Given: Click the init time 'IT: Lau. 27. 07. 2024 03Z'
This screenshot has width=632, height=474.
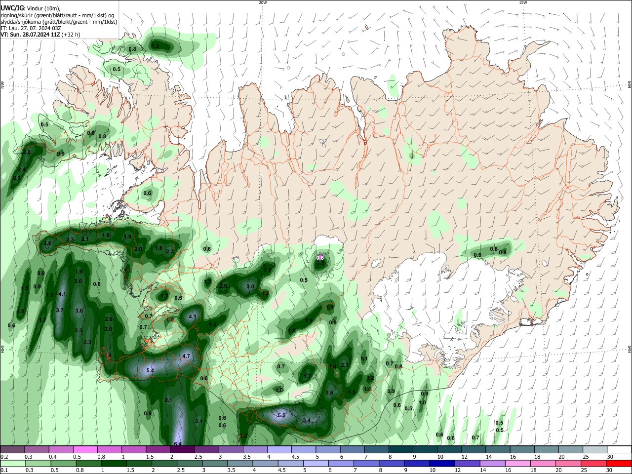Looking at the screenshot, I should [x=31, y=28].
